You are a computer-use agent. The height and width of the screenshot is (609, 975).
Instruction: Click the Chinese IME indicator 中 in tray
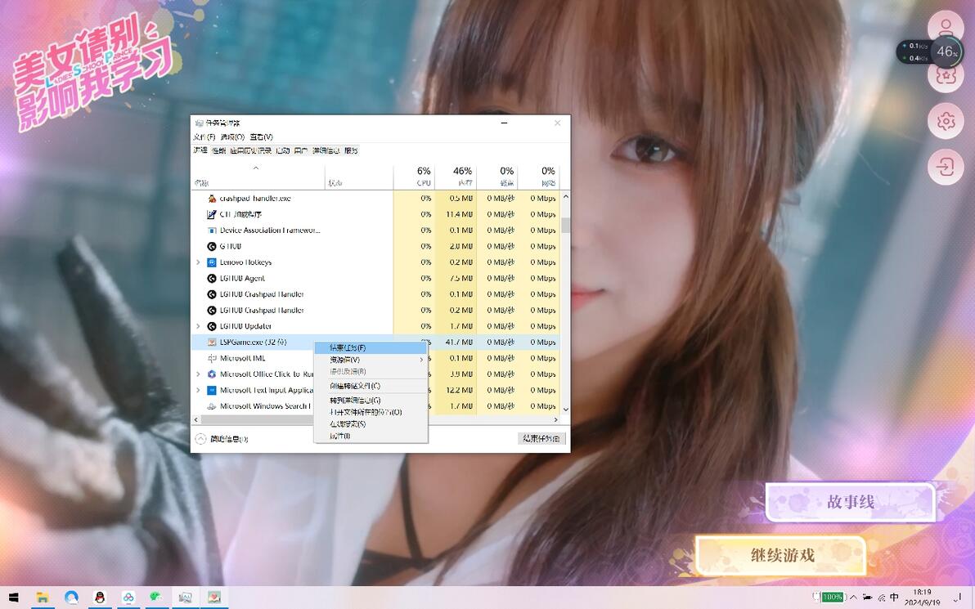(894, 598)
